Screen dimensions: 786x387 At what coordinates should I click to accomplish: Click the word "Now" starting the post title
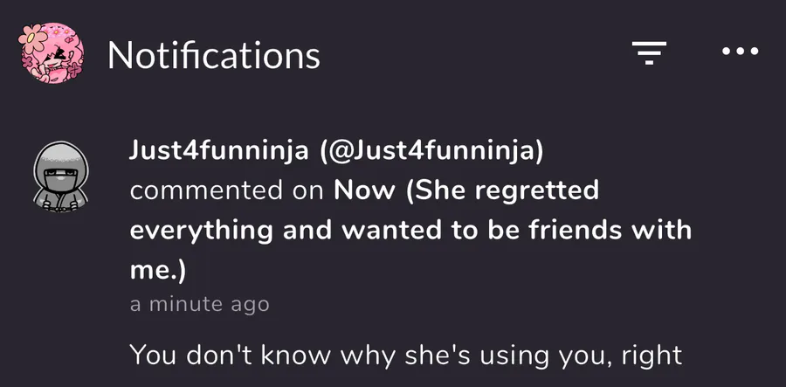[364, 191]
